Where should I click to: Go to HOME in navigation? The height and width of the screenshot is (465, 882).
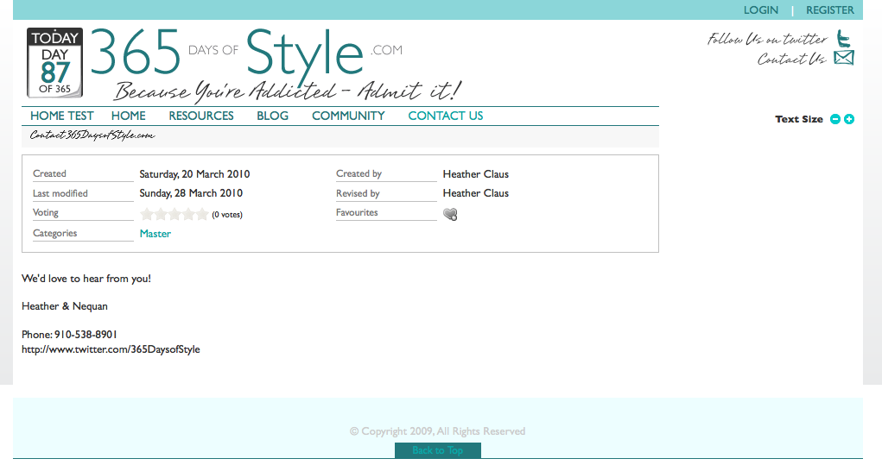[128, 116]
